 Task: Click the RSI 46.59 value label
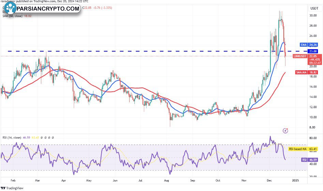pos(309,160)
